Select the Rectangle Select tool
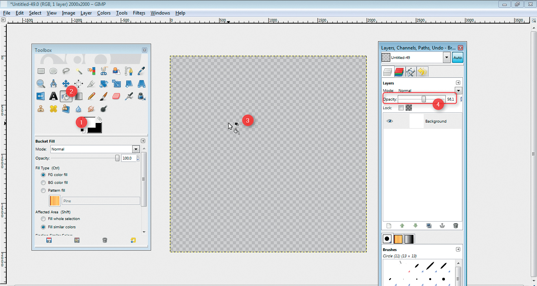The width and height of the screenshot is (537, 286). [x=41, y=71]
